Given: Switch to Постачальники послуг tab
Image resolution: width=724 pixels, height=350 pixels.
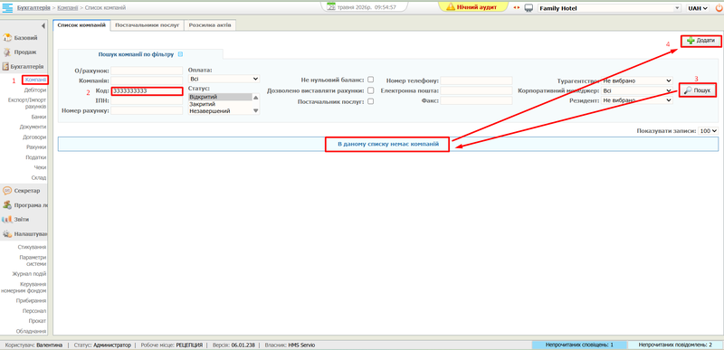Looking at the screenshot, I should click(x=147, y=25).
